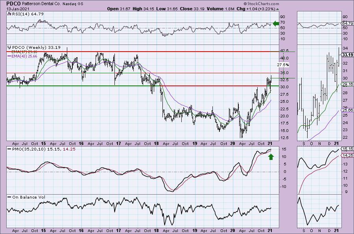This screenshot has height=234, width=354.
Task: Click the RSI(14) 64.79 indicator label
Action: click(27, 14)
